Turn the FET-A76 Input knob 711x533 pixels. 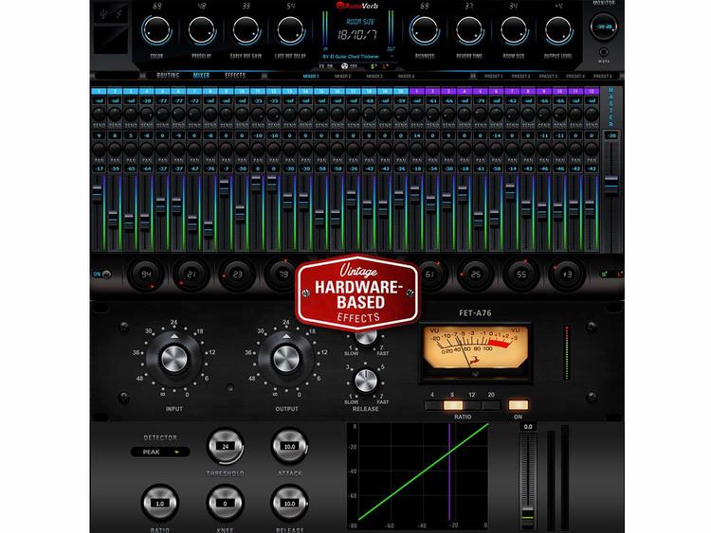tap(174, 359)
